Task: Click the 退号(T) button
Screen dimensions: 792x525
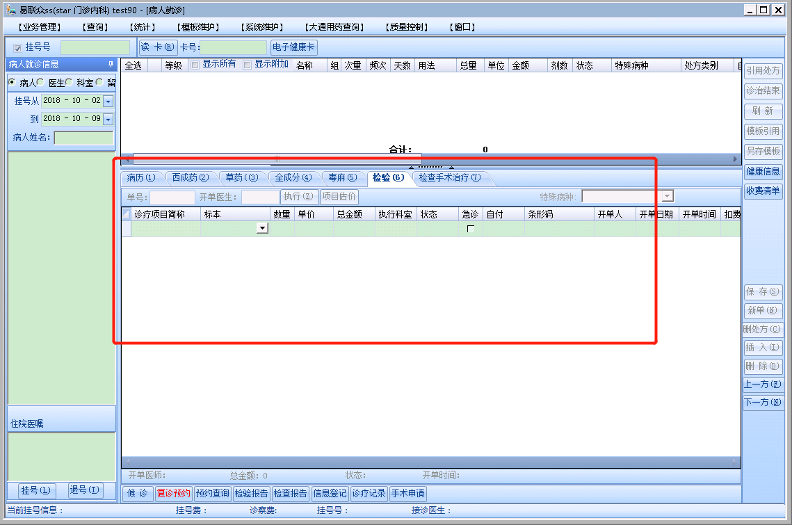Action: tap(84, 490)
